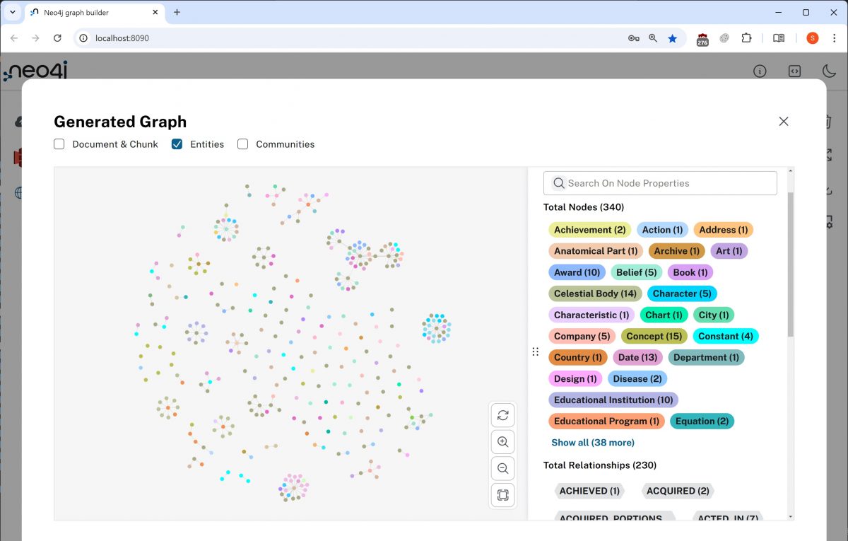Enable the Communities checkbox
Viewport: 848px width, 541px height.
(x=242, y=144)
